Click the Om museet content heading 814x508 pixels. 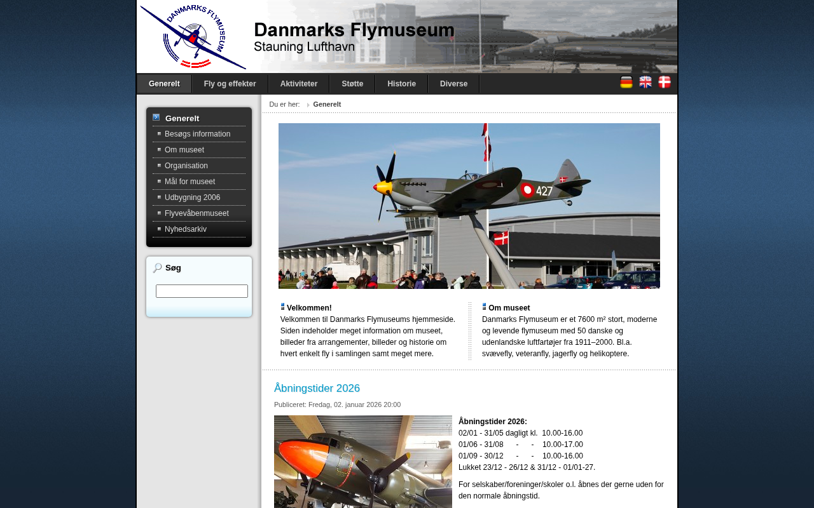coord(509,308)
